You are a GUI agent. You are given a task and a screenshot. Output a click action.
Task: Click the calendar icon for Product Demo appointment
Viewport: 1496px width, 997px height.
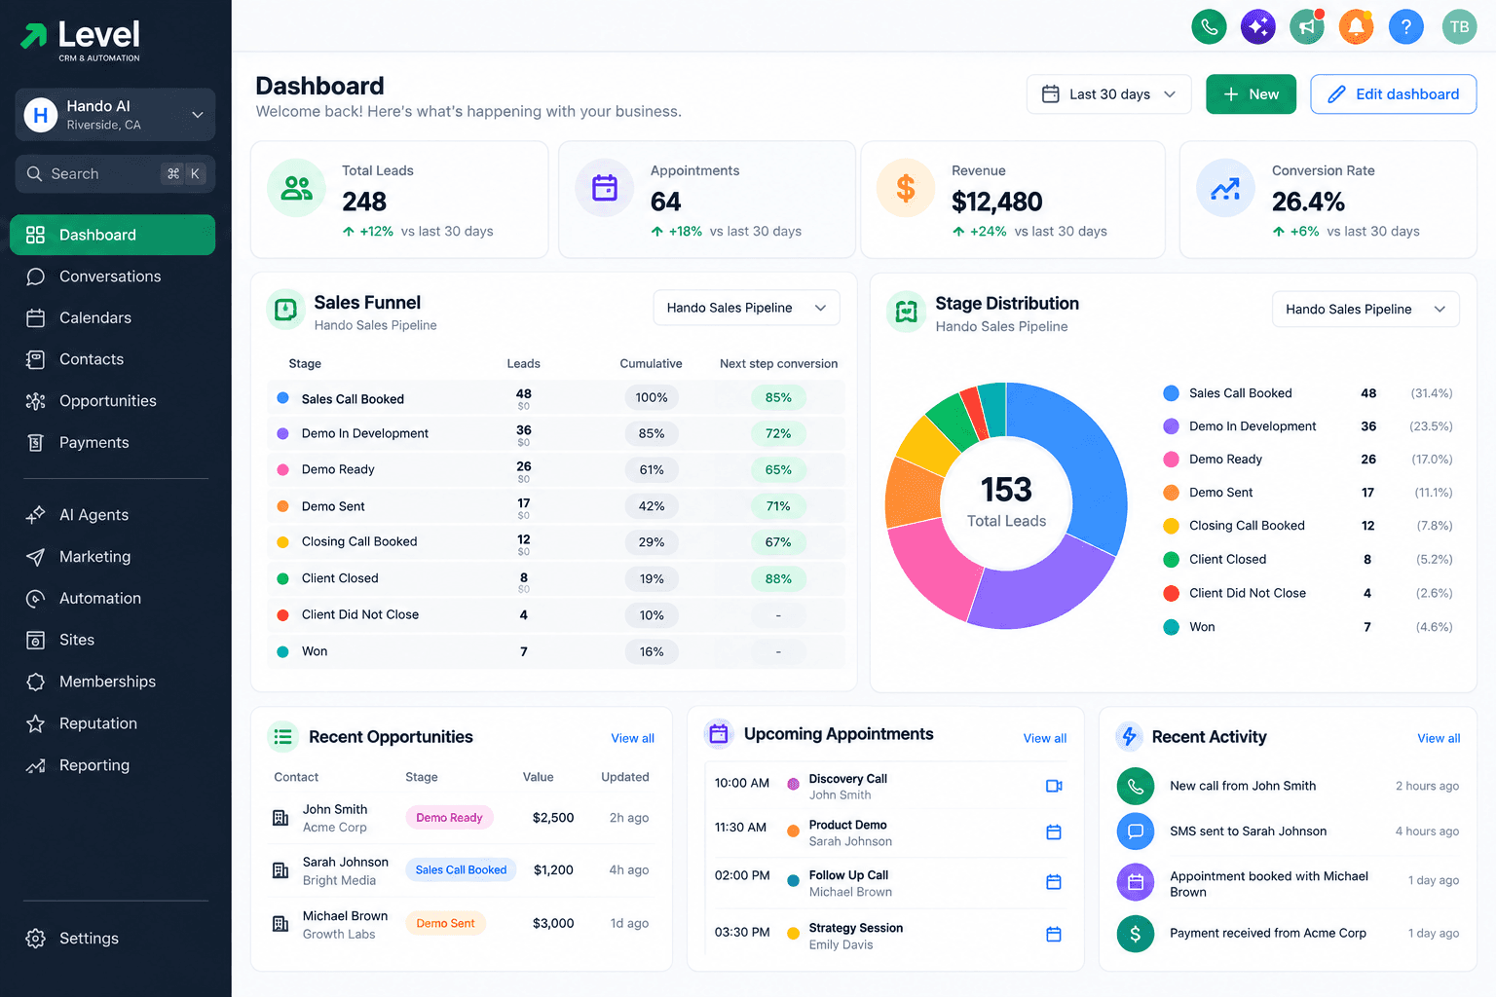pyautogui.click(x=1054, y=832)
